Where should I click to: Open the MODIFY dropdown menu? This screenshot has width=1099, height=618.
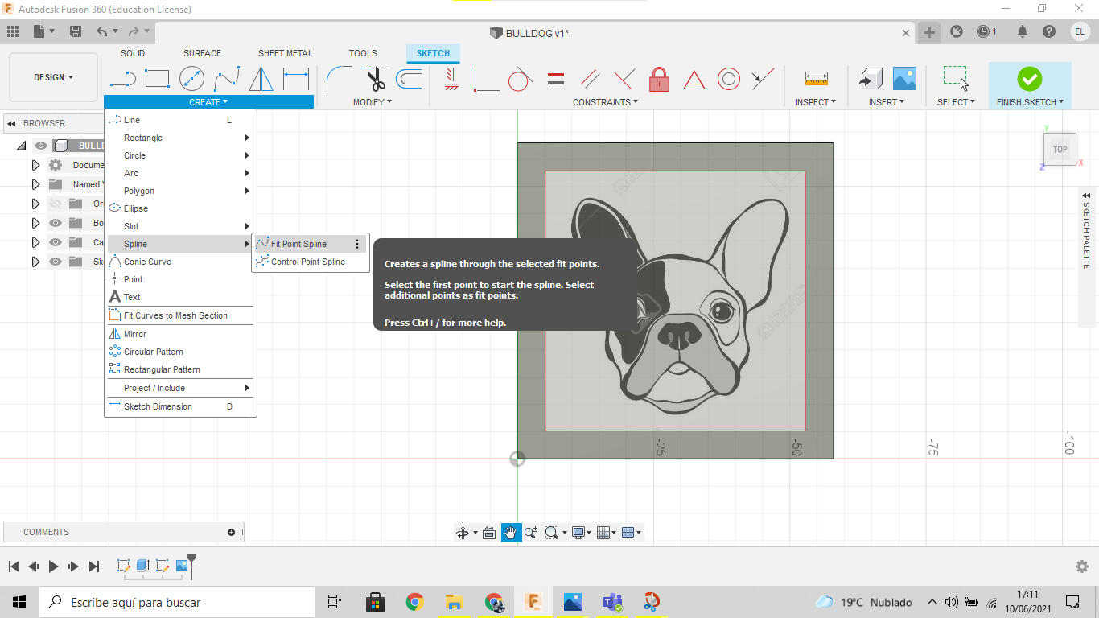pyautogui.click(x=373, y=102)
